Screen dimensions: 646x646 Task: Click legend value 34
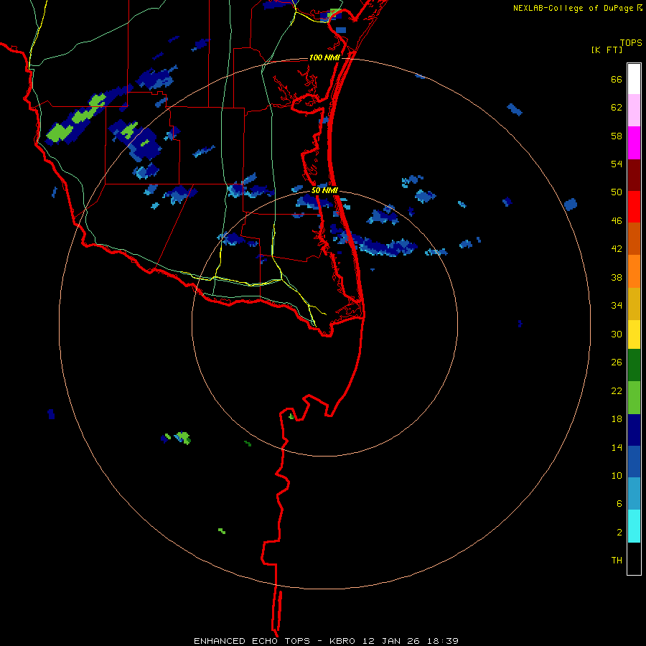(x=617, y=306)
